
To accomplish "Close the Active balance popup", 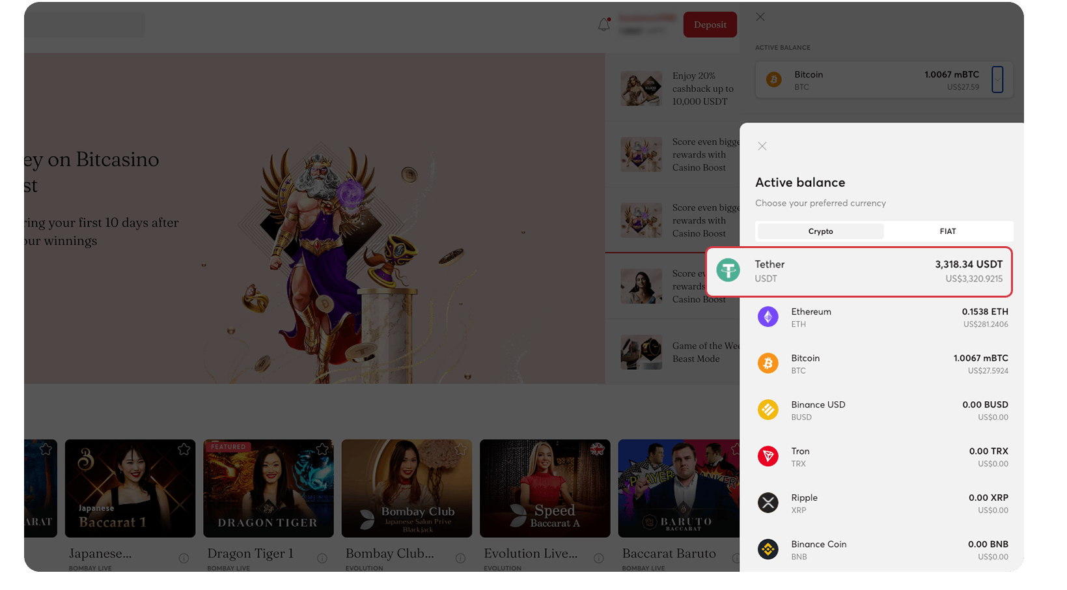I will pyautogui.click(x=762, y=147).
